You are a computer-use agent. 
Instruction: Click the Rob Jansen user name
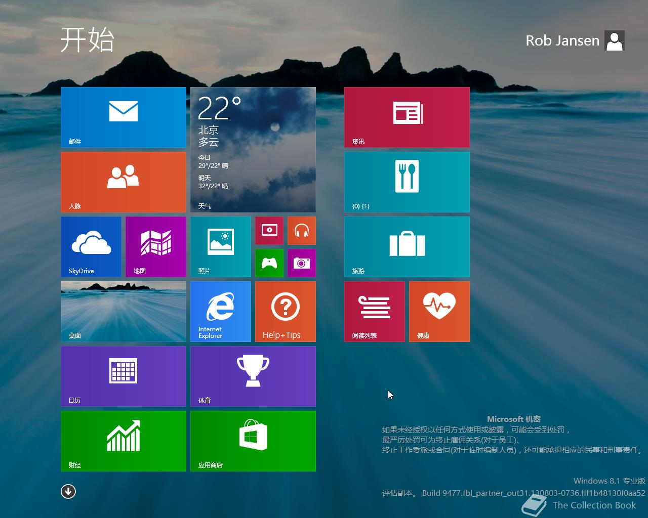point(562,40)
